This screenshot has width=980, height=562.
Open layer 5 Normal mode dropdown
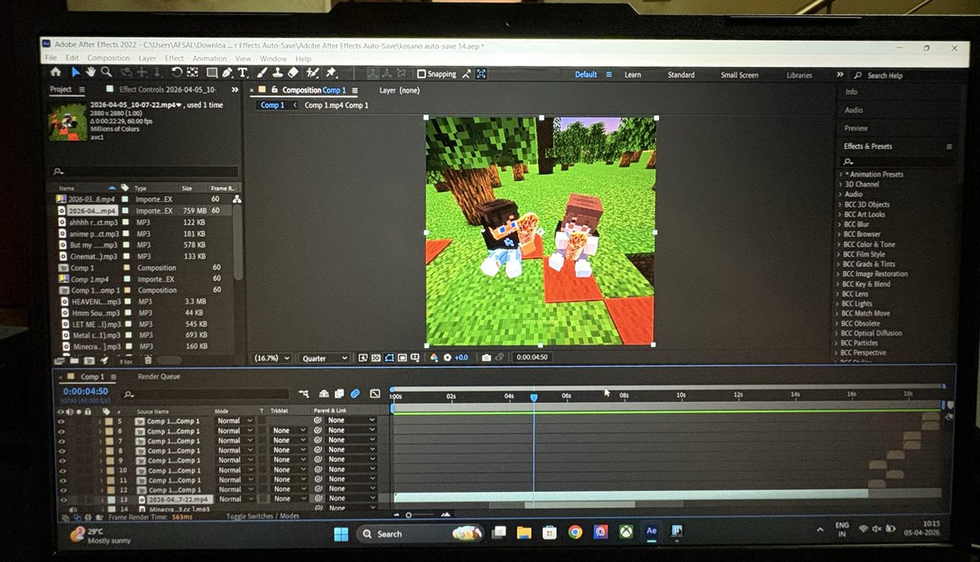(234, 421)
